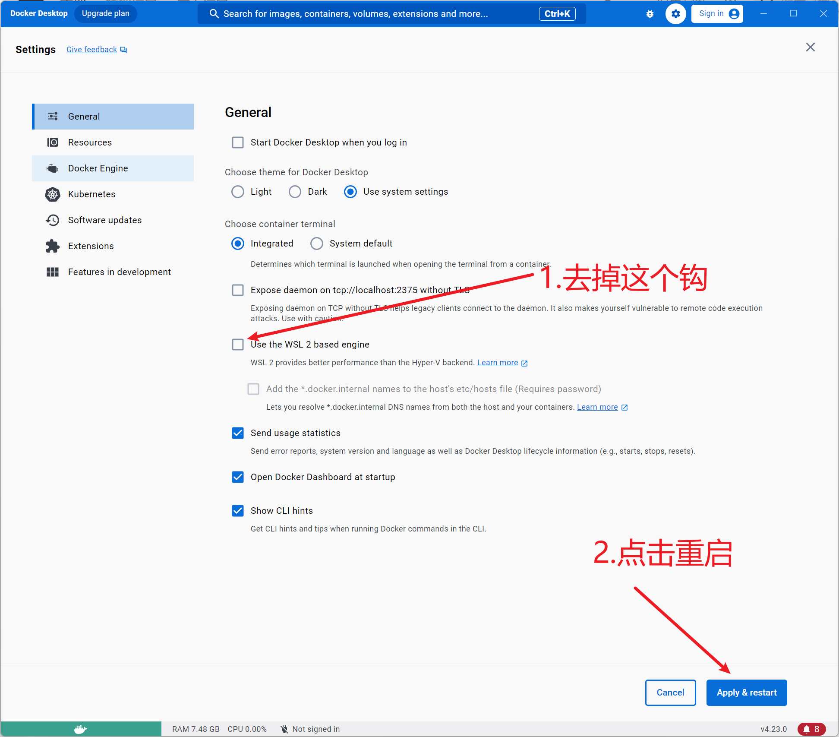Screen dimensions: 839x737
Task: Click the Apply & restart button
Action: pos(746,693)
